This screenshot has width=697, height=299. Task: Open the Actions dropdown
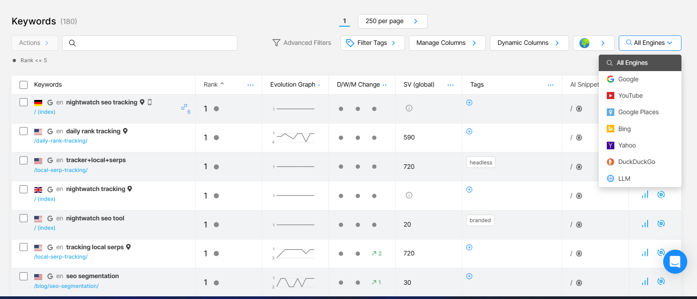coord(35,43)
